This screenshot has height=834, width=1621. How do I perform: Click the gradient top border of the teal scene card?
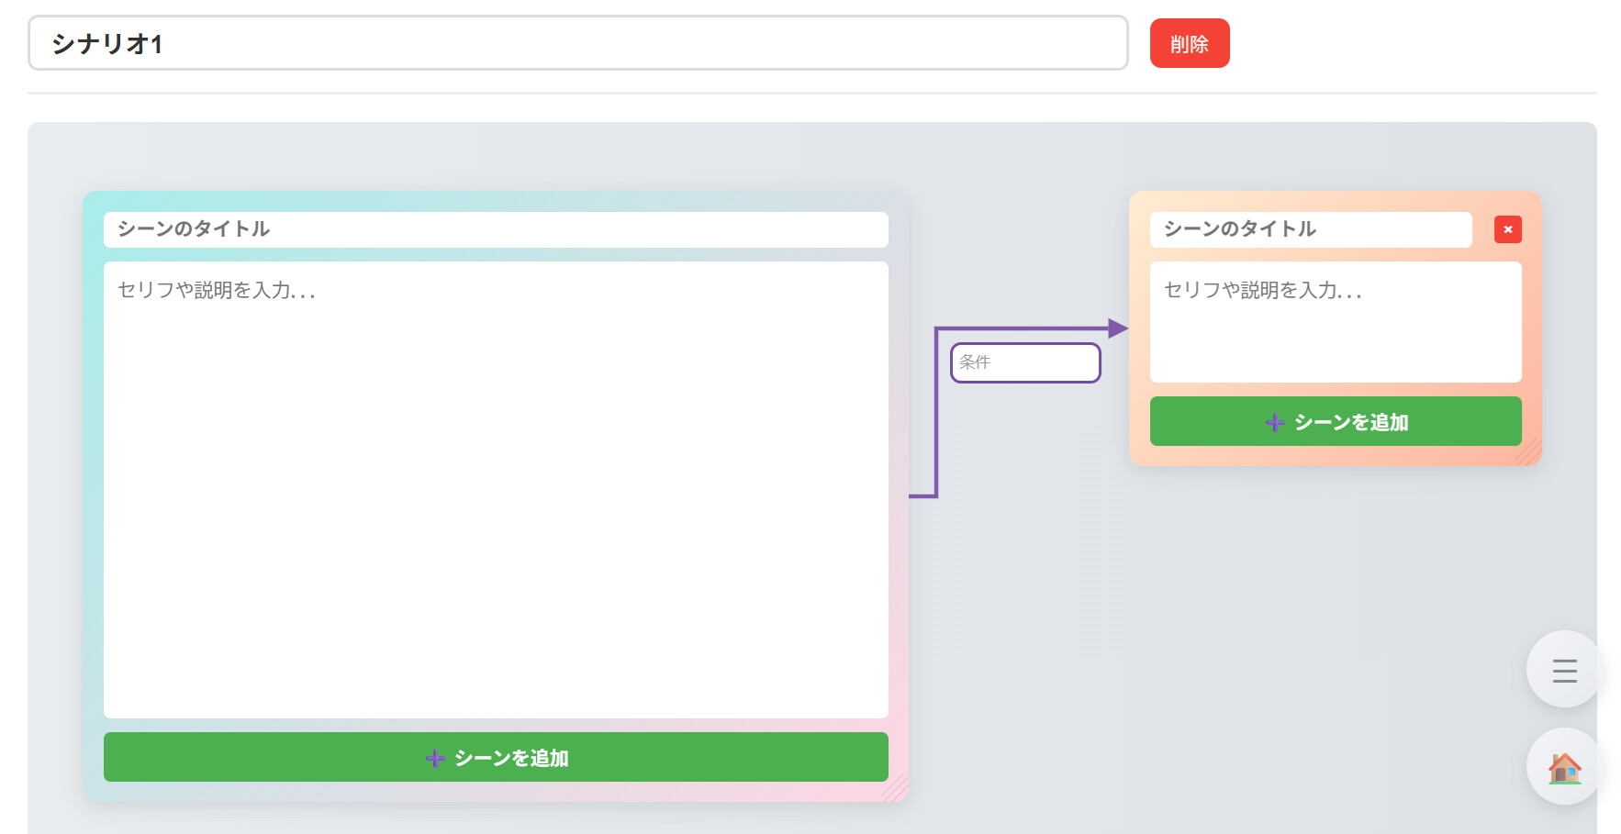496,201
